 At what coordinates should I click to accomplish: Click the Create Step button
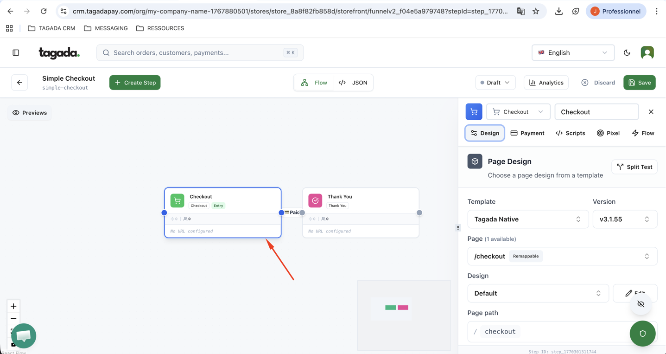point(135,83)
